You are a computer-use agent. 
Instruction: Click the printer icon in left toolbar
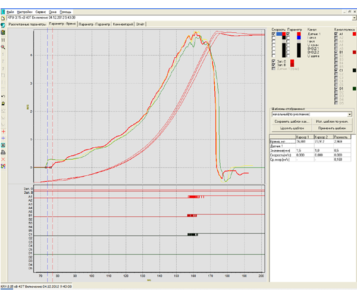pos(3,153)
